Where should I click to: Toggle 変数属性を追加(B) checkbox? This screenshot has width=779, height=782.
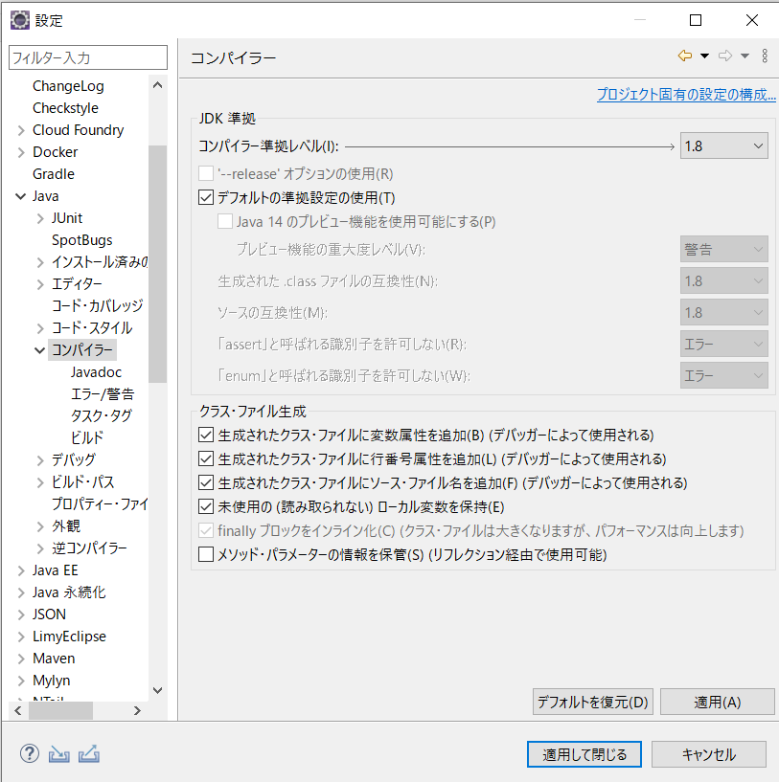206,435
